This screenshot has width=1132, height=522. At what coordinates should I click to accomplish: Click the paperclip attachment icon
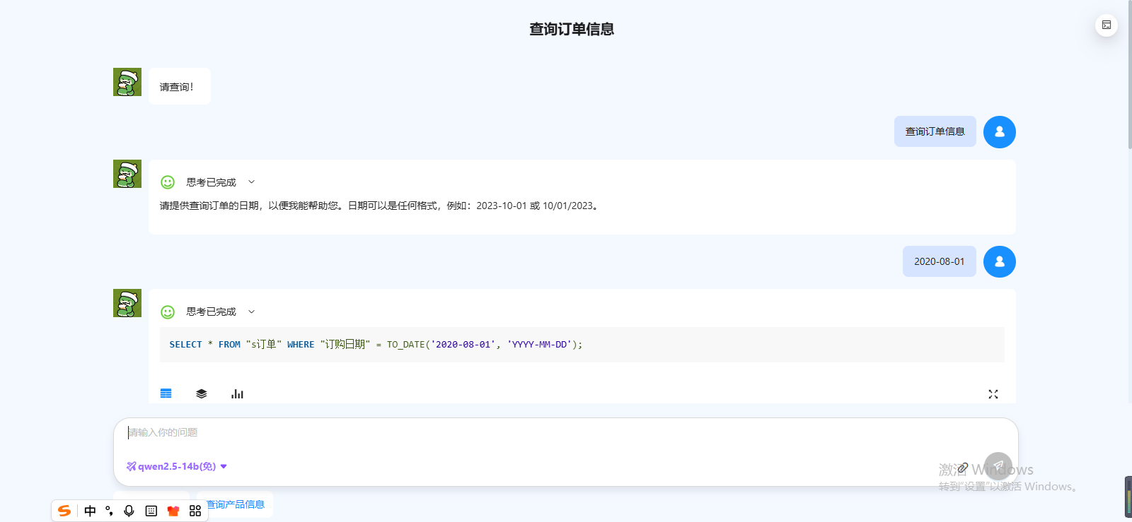click(x=962, y=468)
